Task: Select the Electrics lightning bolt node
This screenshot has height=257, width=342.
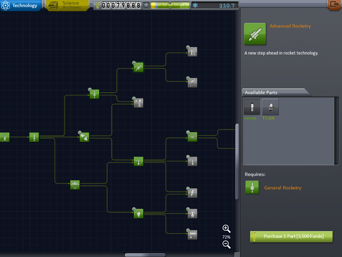Action: click(192, 193)
